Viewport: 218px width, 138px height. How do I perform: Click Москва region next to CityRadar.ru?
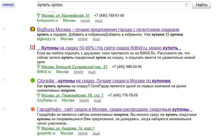68,100
